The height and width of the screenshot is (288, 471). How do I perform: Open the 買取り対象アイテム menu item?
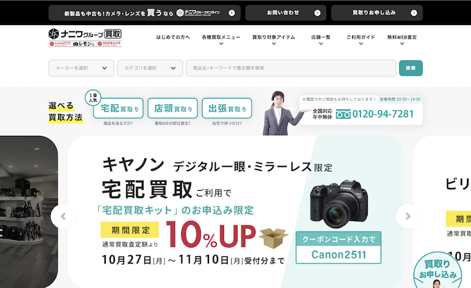tap(274, 37)
